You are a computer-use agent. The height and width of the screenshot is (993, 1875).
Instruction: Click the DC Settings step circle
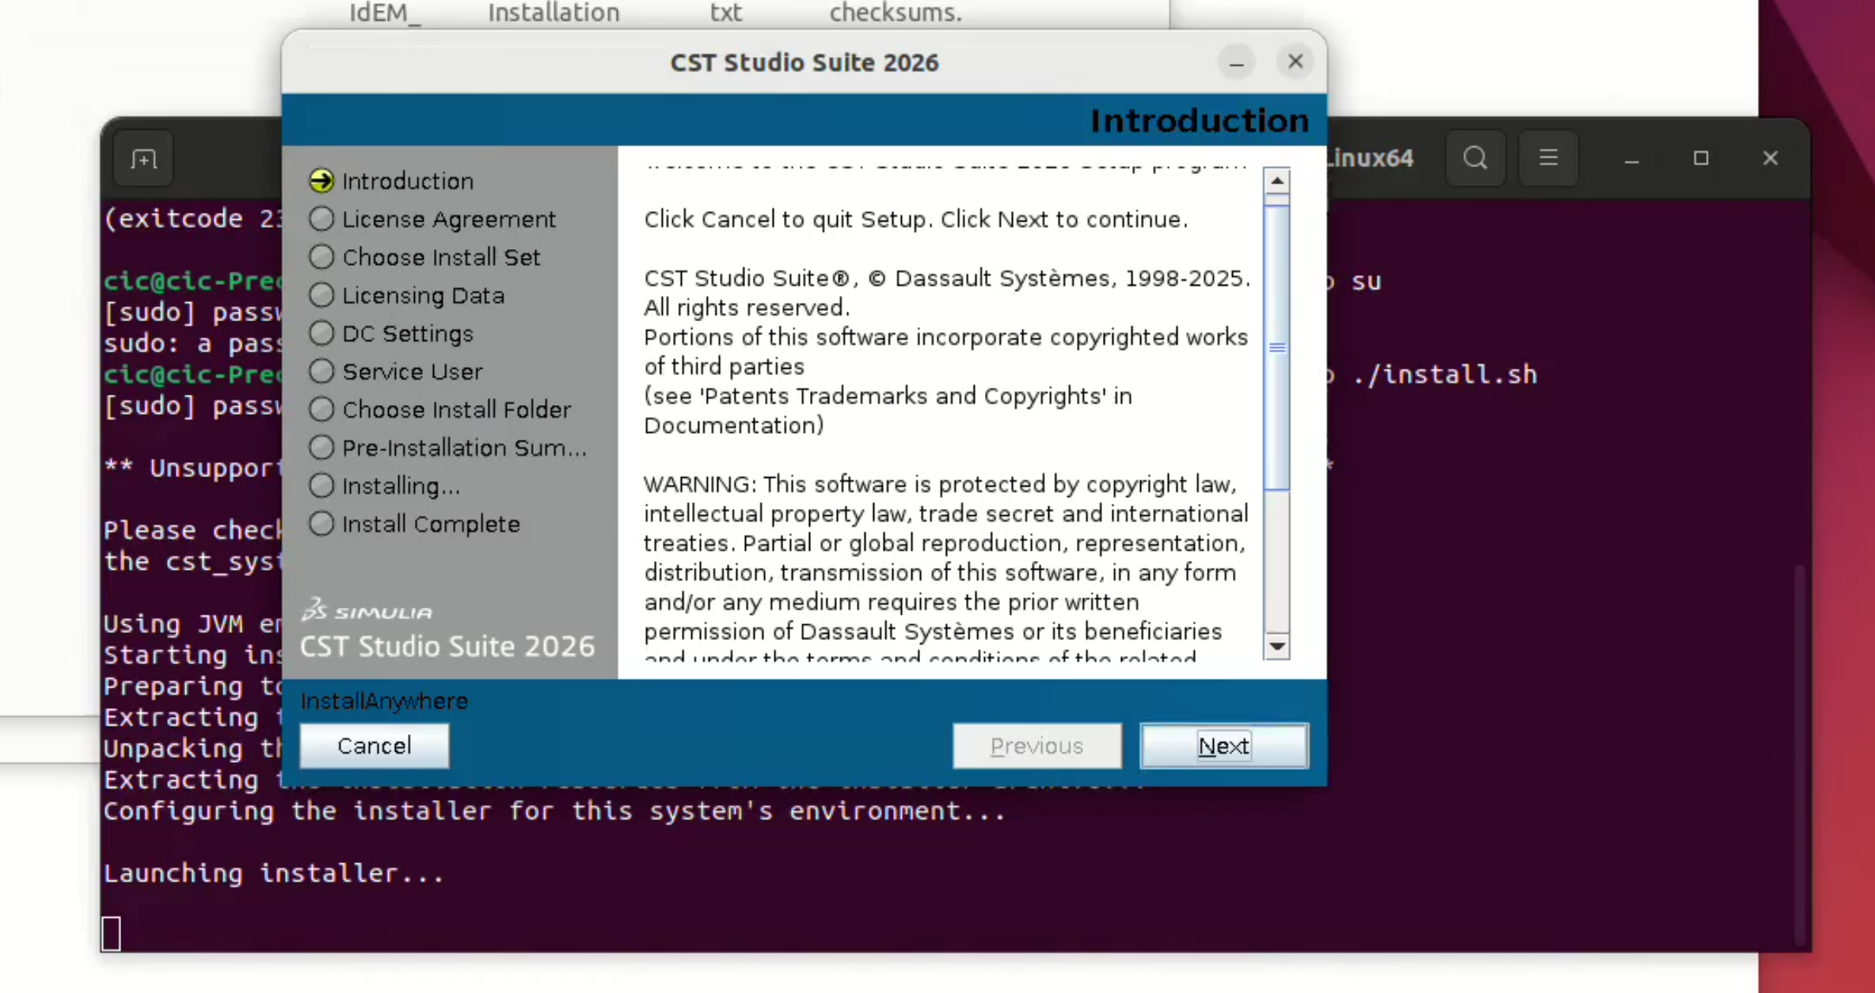tap(321, 333)
